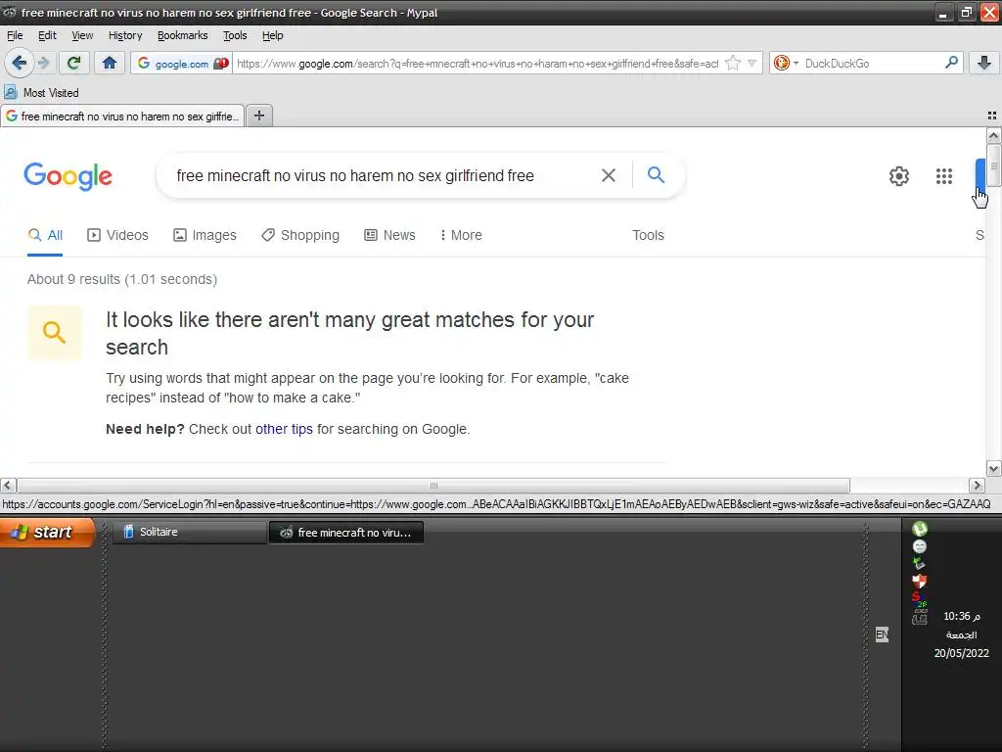1002x752 pixels.
Task: Open the Downloads arrow button
Action: click(984, 63)
